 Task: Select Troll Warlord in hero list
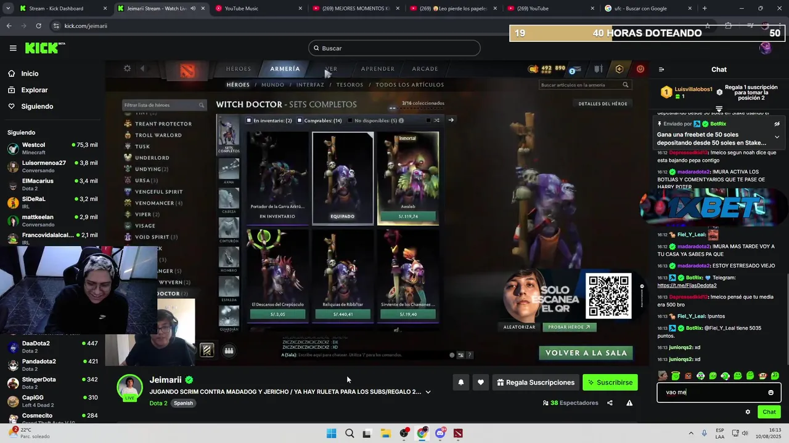coord(158,135)
